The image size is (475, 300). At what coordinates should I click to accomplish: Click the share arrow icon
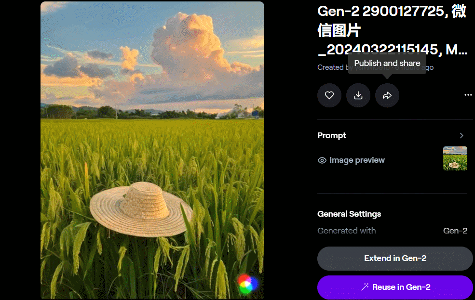(387, 95)
